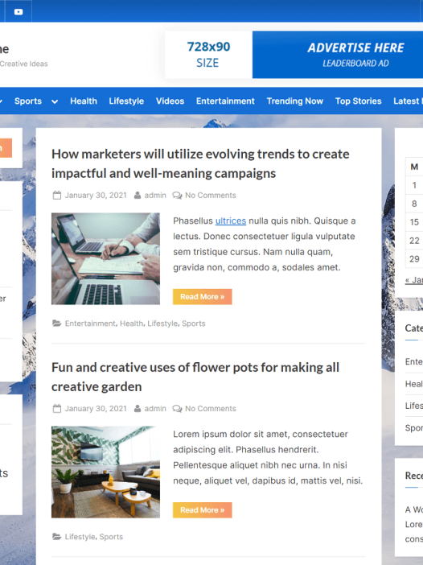The height and width of the screenshot is (565, 423).
Task: Click January 30, 2021 date on marketers post
Action: 96,196
